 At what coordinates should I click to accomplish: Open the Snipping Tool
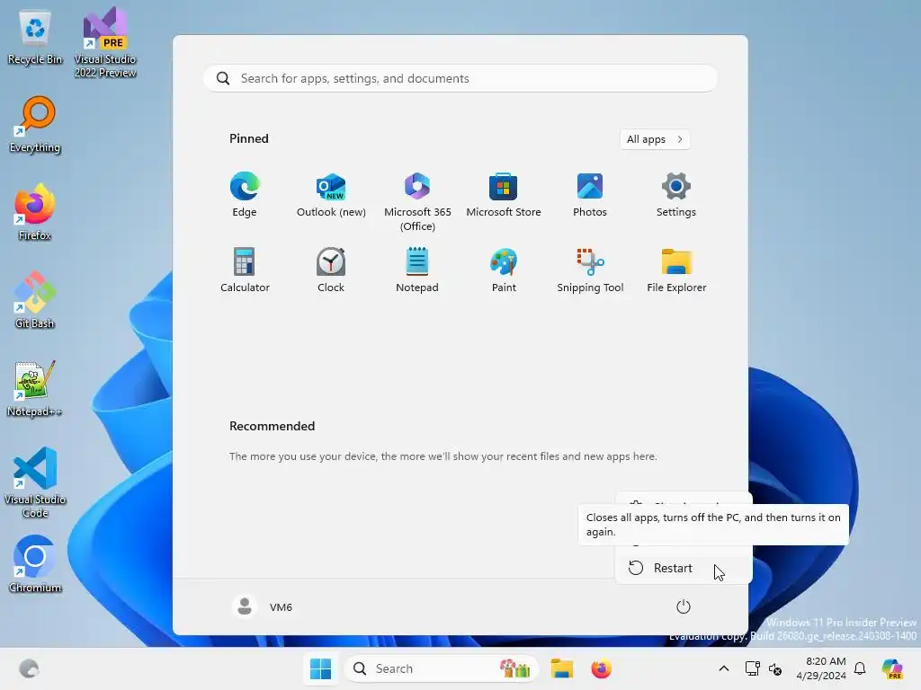[x=590, y=270]
